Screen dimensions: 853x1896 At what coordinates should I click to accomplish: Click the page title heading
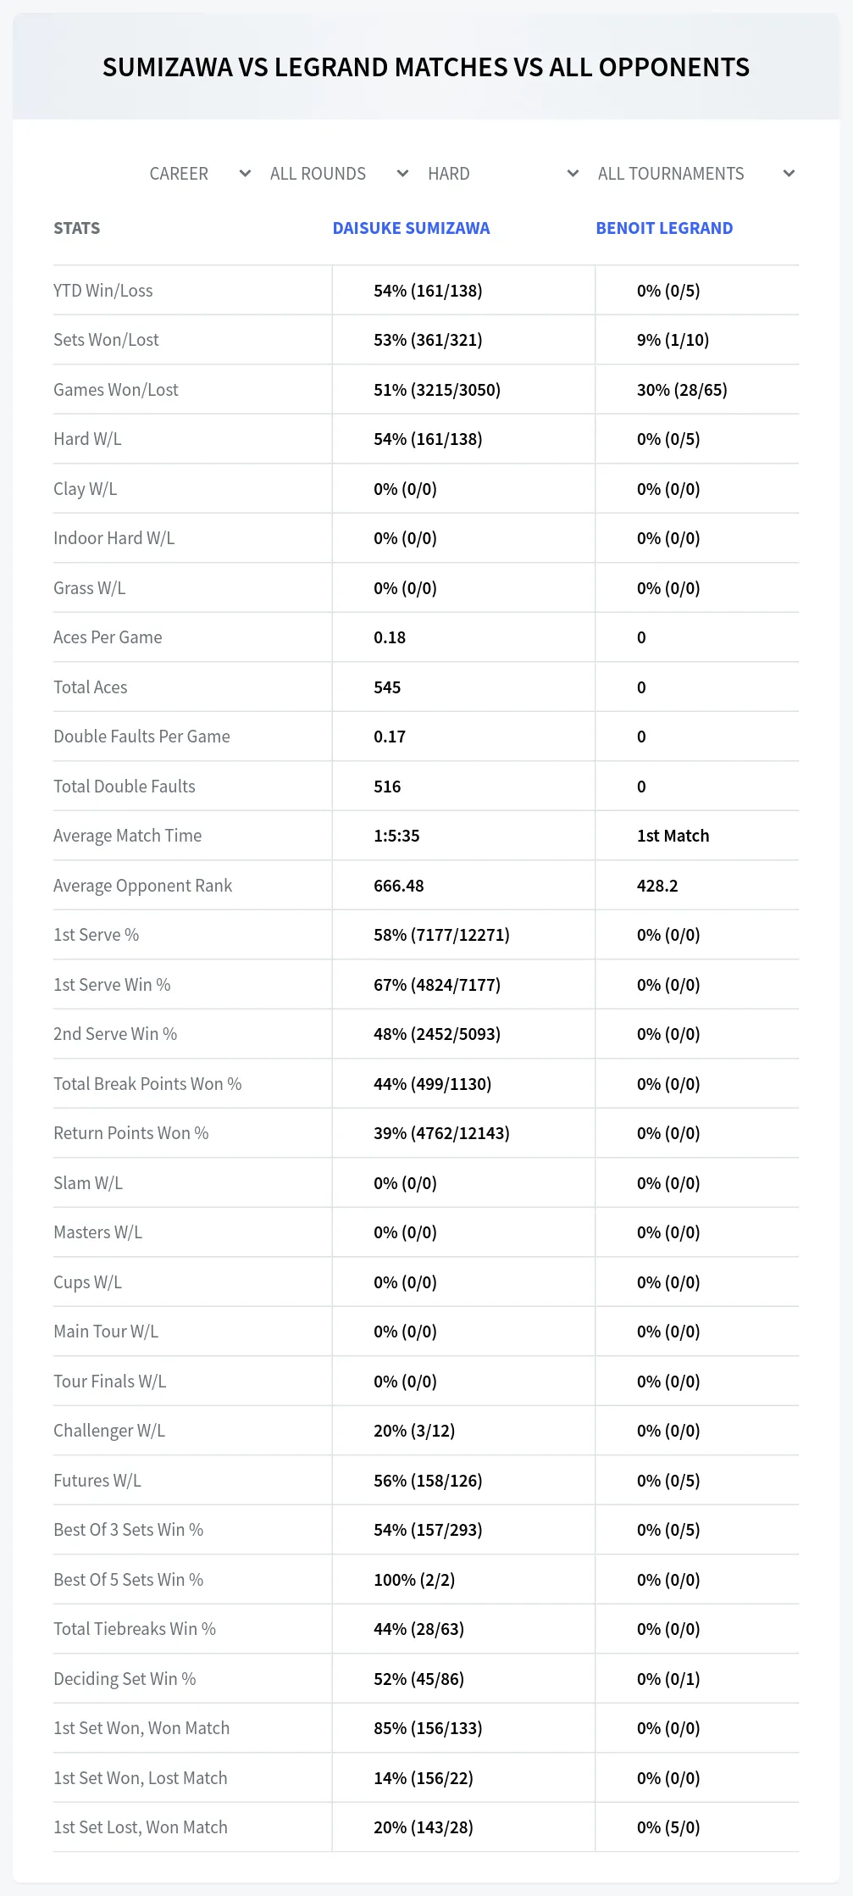pos(426,67)
